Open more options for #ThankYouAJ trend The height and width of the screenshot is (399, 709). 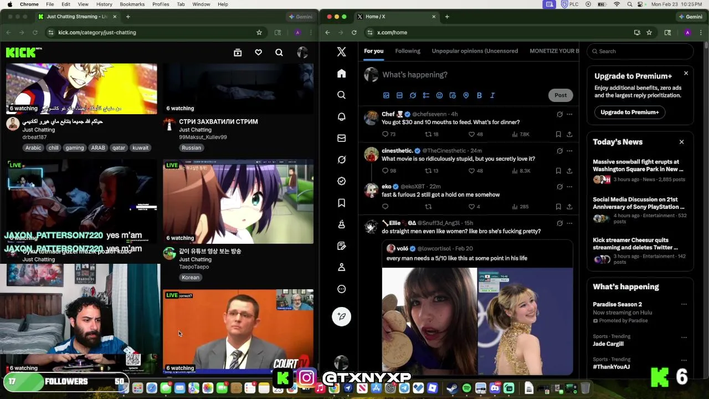click(684, 360)
